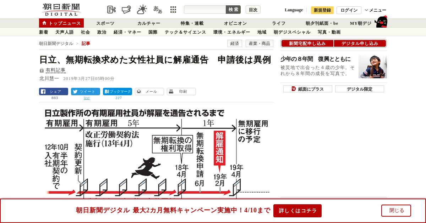Click the 記事 breadcrumb text
The width and height of the screenshot is (426, 223).
[x=86, y=44]
